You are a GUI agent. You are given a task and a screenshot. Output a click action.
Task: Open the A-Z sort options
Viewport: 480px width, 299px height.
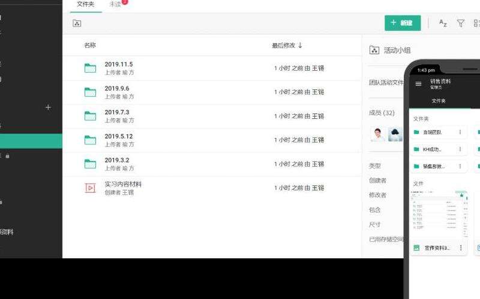(x=443, y=23)
